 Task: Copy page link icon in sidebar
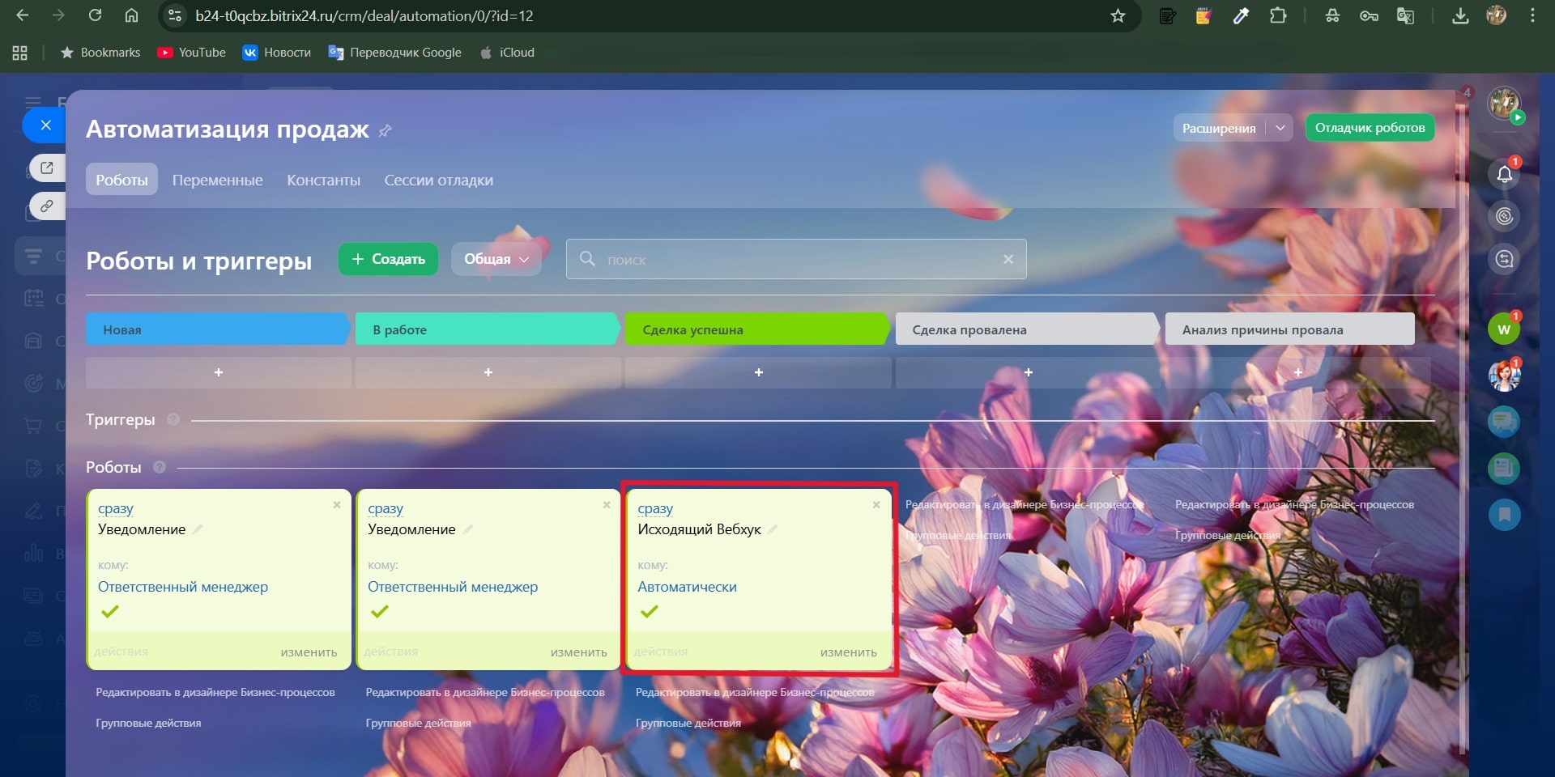(x=47, y=206)
